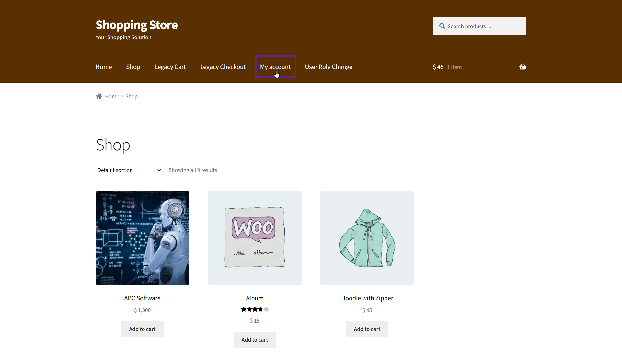
Task: Open the Hoodie with Zipper image
Action: click(367, 238)
